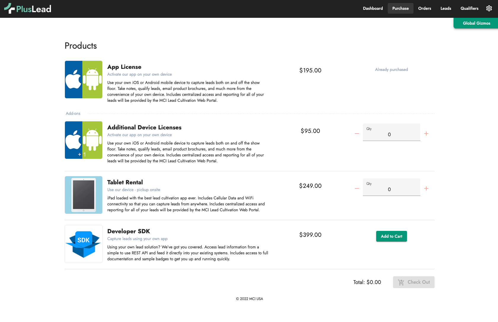Click the PlusLead logo
498x322 pixels.
point(28,9)
